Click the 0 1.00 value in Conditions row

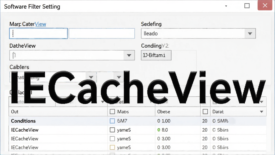pos(164,121)
